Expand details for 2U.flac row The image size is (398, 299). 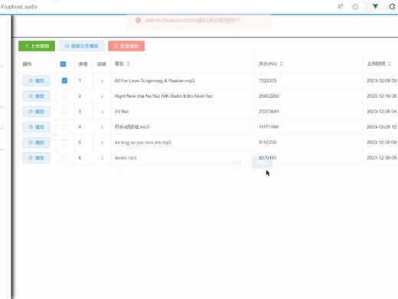coord(102,112)
